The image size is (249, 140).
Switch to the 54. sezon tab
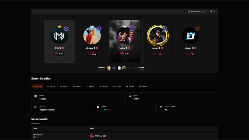point(51,86)
